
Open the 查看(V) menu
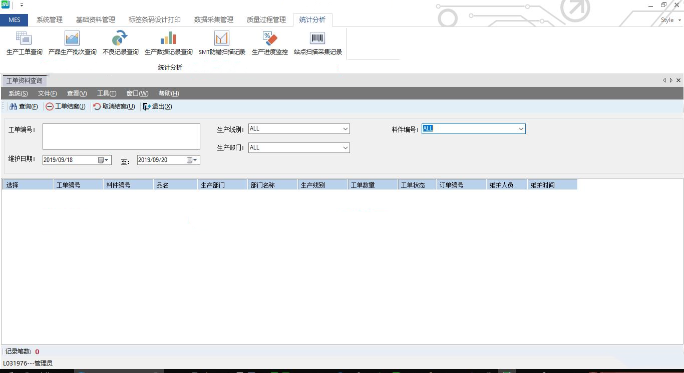click(77, 93)
